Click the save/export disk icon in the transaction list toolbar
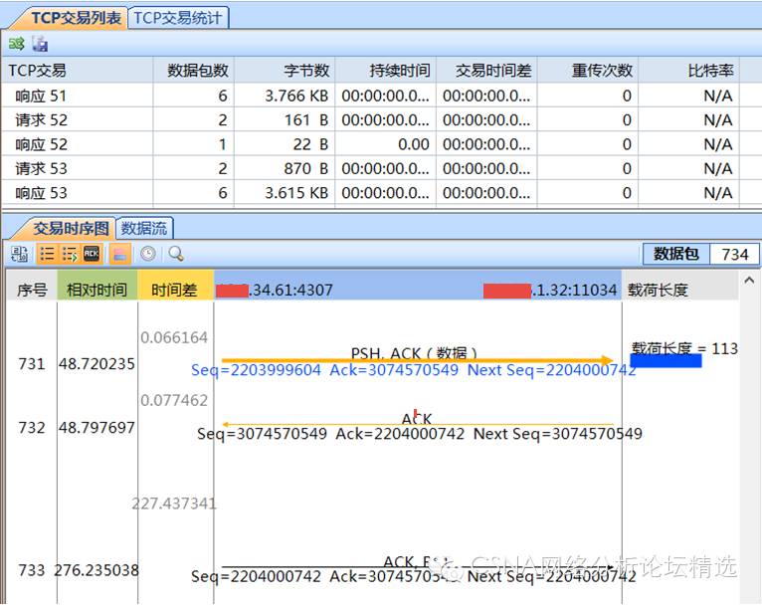This screenshot has width=762, height=605. tap(40, 44)
